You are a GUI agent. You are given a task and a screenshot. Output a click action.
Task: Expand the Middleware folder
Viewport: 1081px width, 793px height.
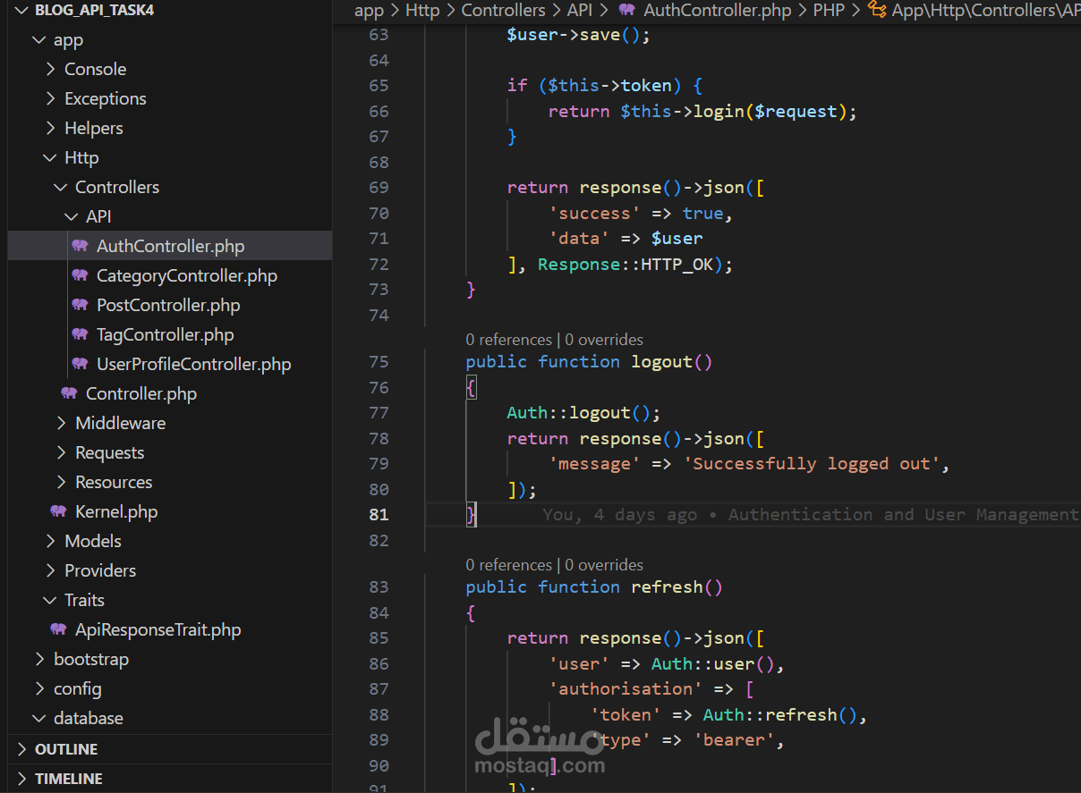pos(61,423)
